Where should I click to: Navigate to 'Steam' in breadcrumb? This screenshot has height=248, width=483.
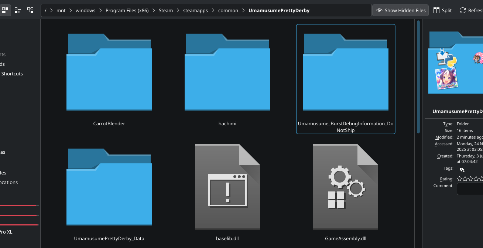click(166, 10)
